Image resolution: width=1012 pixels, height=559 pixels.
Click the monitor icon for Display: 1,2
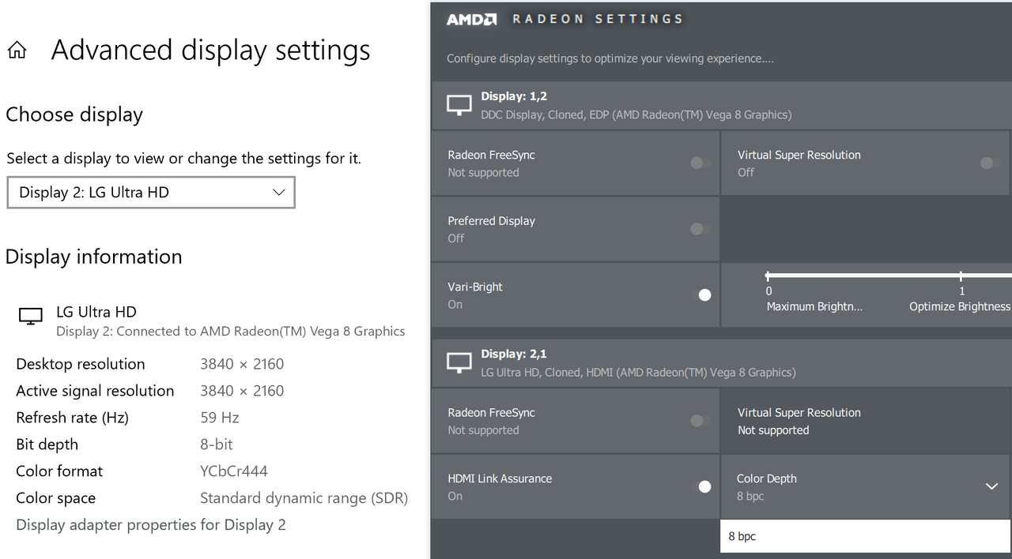point(459,106)
